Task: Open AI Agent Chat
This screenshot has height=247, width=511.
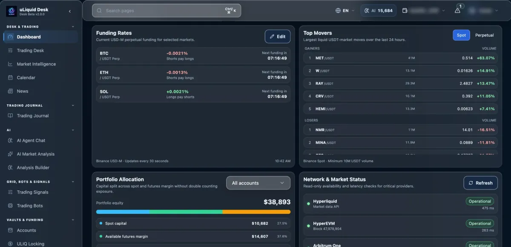Action: [40, 141]
